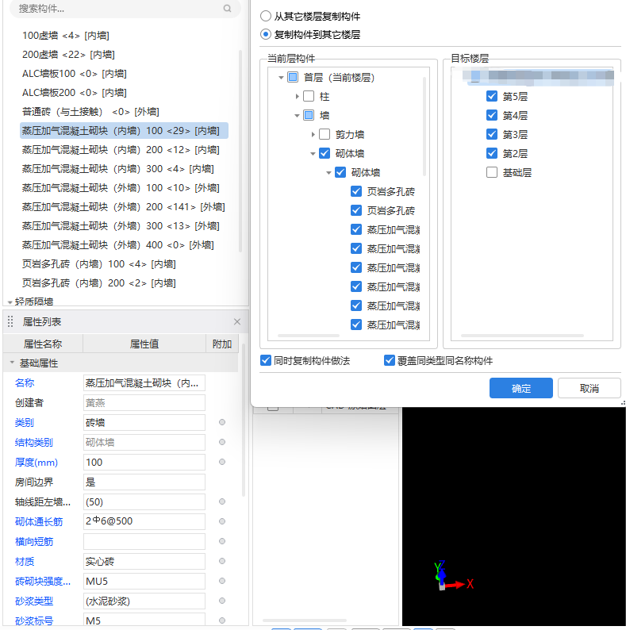The width and height of the screenshot is (626, 630).
Task: Cancel the dialog with 取消 button
Action: tap(589, 388)
